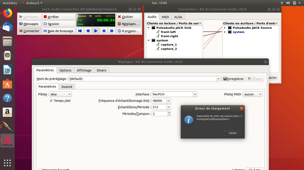
Task: Open Amazon launcher in dock
Action: tap(7, 112)
